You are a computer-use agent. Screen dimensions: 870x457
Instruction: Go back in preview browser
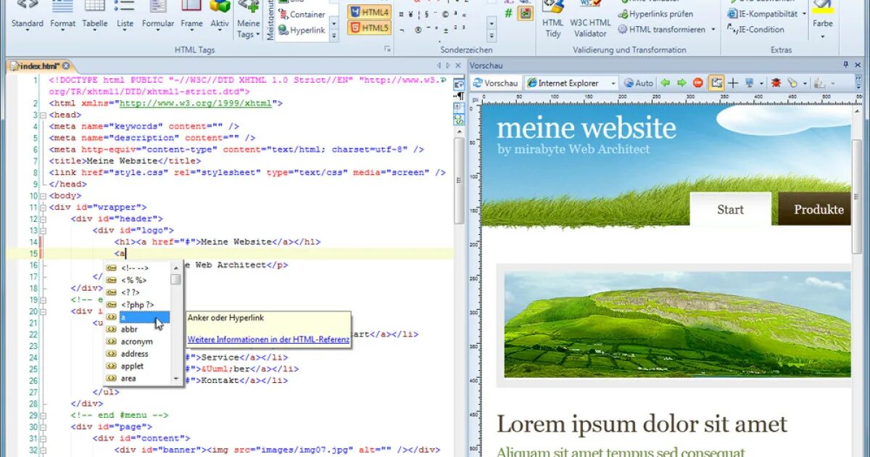coord(665,83)
